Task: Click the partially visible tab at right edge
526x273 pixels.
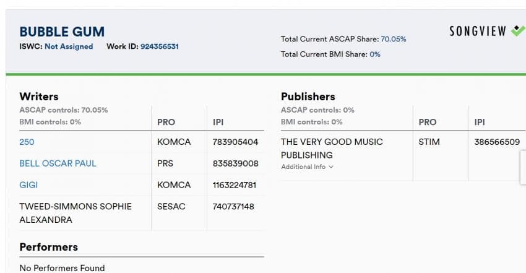Action: (523, 167)
